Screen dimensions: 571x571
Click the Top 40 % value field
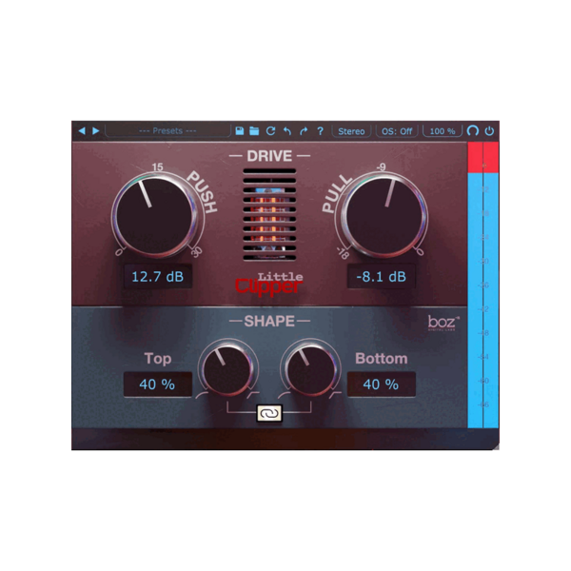[x=158, y=384]
